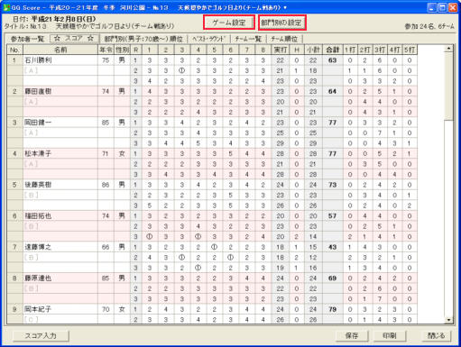Screen dimensions: 461x347
Task: Click the 性別 column header
Action: (x=122, y=50)
